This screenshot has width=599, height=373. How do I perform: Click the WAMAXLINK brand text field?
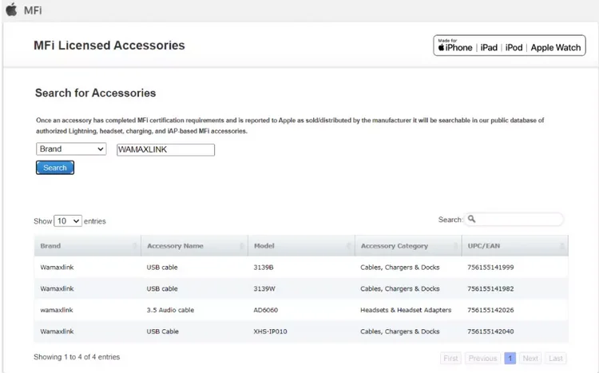165,149
